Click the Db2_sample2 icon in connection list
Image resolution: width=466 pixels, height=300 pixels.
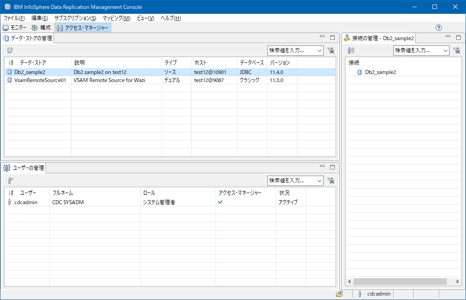359,72
